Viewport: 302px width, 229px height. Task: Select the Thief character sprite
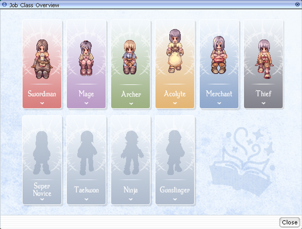point(264,59)
